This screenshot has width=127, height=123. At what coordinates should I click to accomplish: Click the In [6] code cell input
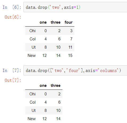(75, 7)
